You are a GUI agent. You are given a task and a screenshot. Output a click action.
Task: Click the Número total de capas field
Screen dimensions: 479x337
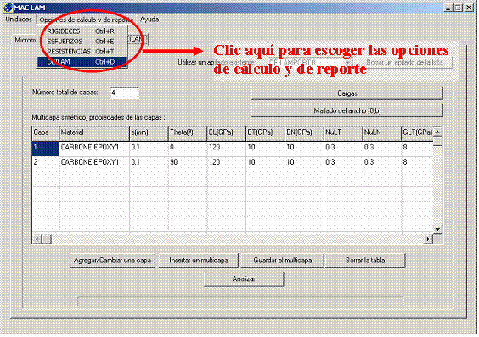coord(124,93)
